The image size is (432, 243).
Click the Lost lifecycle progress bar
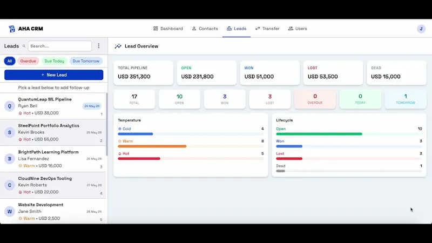[349, 159]
